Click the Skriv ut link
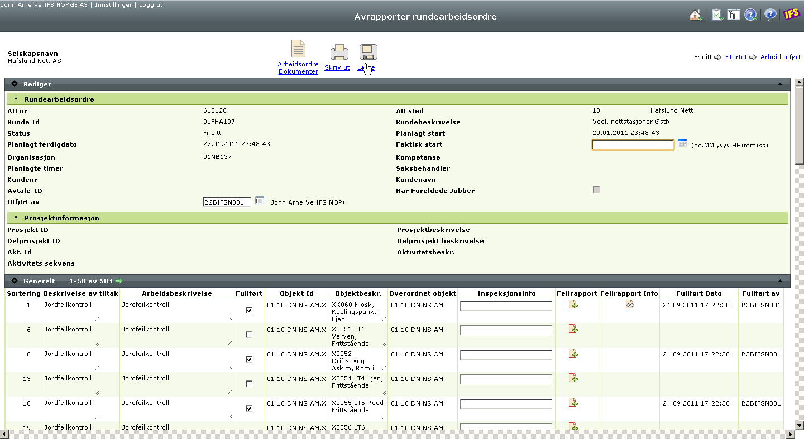The image size is (804, 439). [337, 67]
